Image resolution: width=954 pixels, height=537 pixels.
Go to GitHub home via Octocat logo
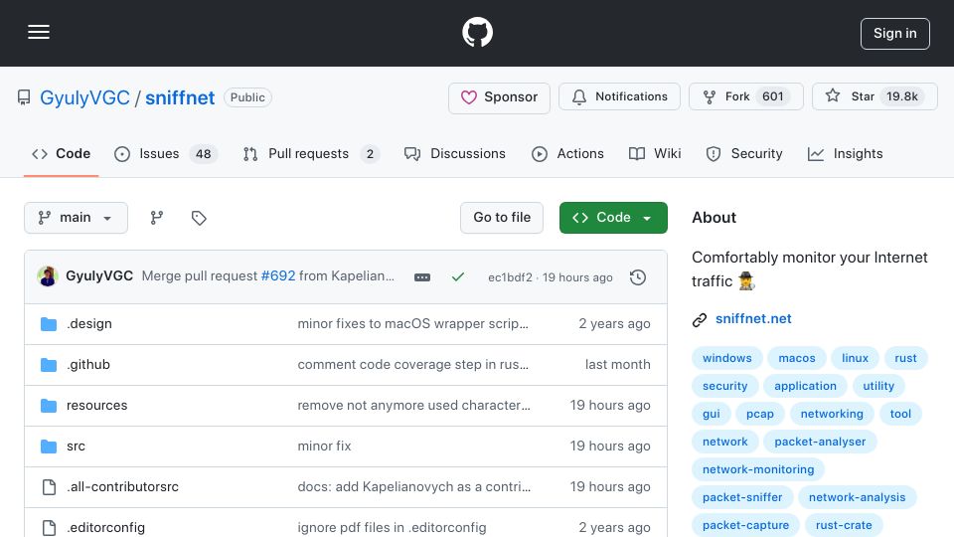point(477,32)
